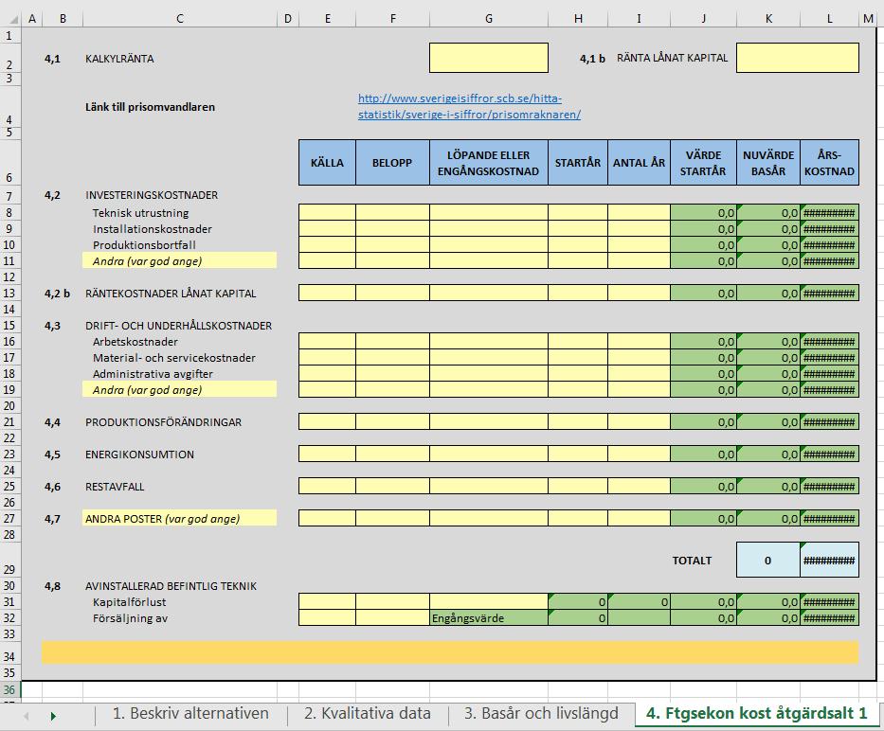The image size is (884, 731).
Task: Open the prisomraknaren SCB hyperlink
Action: (469, 106)
